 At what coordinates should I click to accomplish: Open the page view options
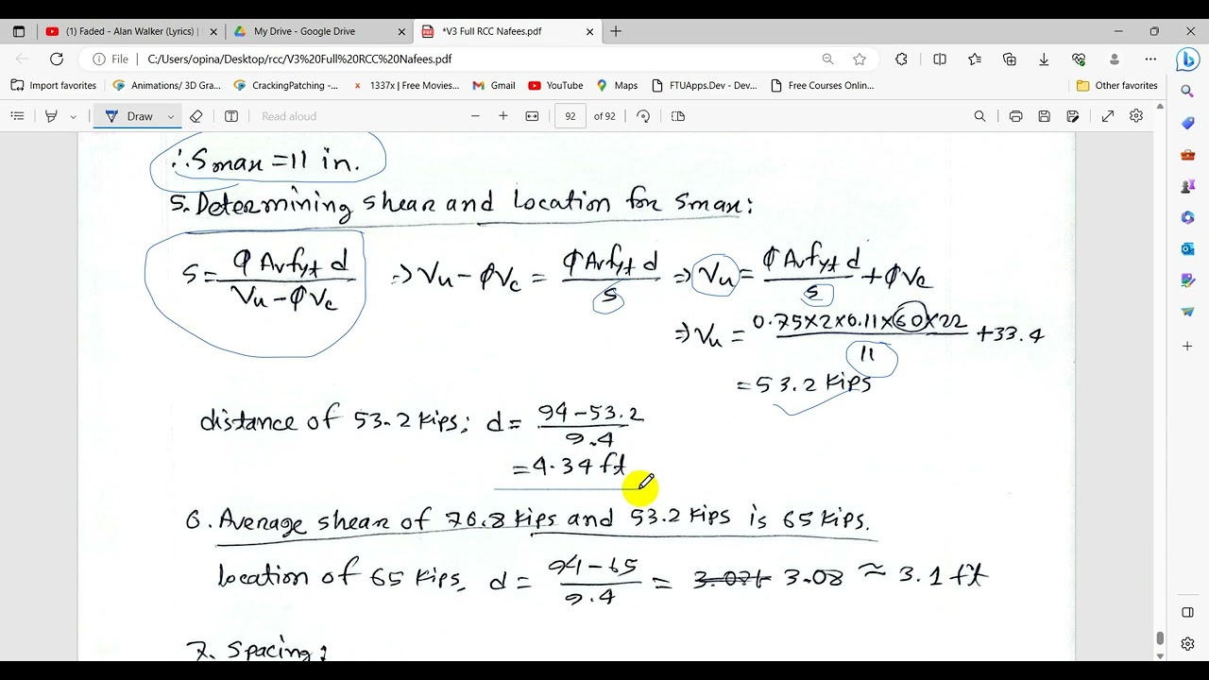pyautogui.click(x=678, y=116)
